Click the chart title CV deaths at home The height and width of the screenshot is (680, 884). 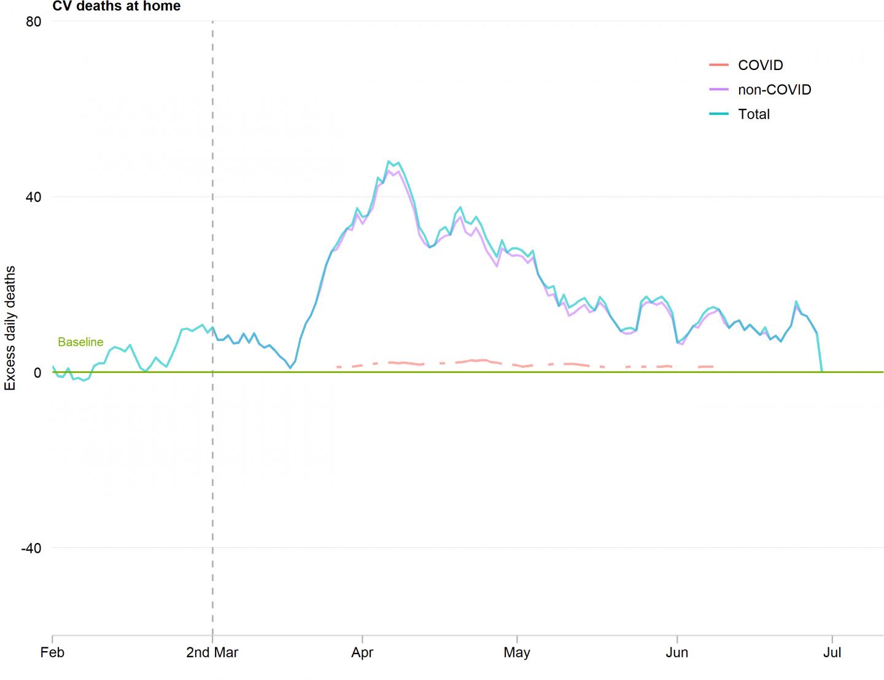pos(117,7)
